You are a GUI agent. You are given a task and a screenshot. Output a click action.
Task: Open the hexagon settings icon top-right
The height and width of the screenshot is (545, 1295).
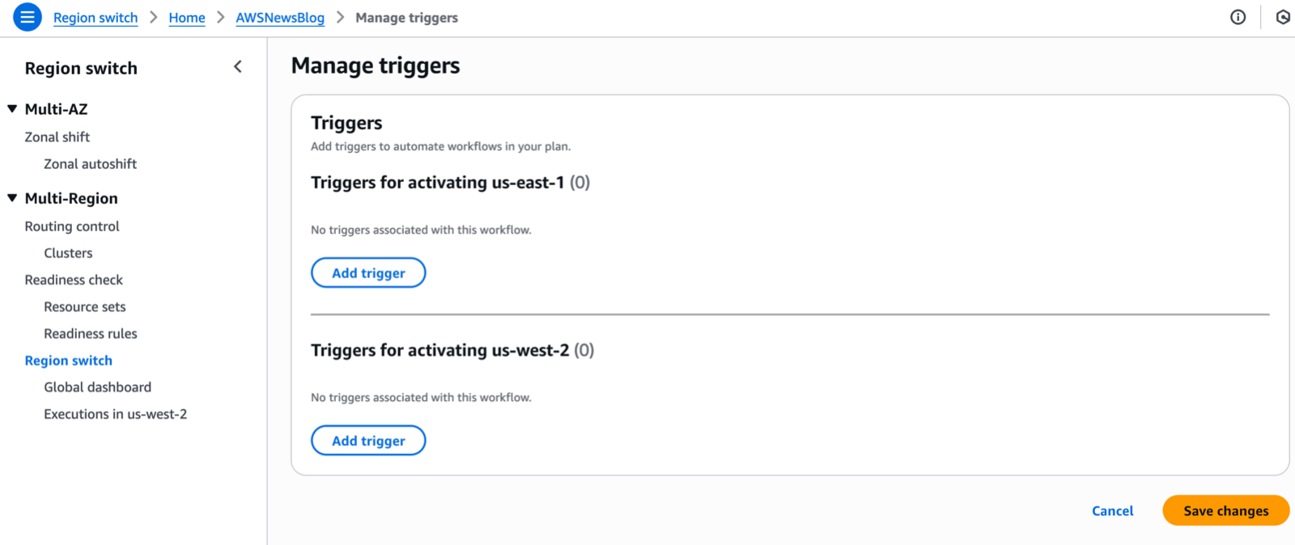tap(1283, 17)
